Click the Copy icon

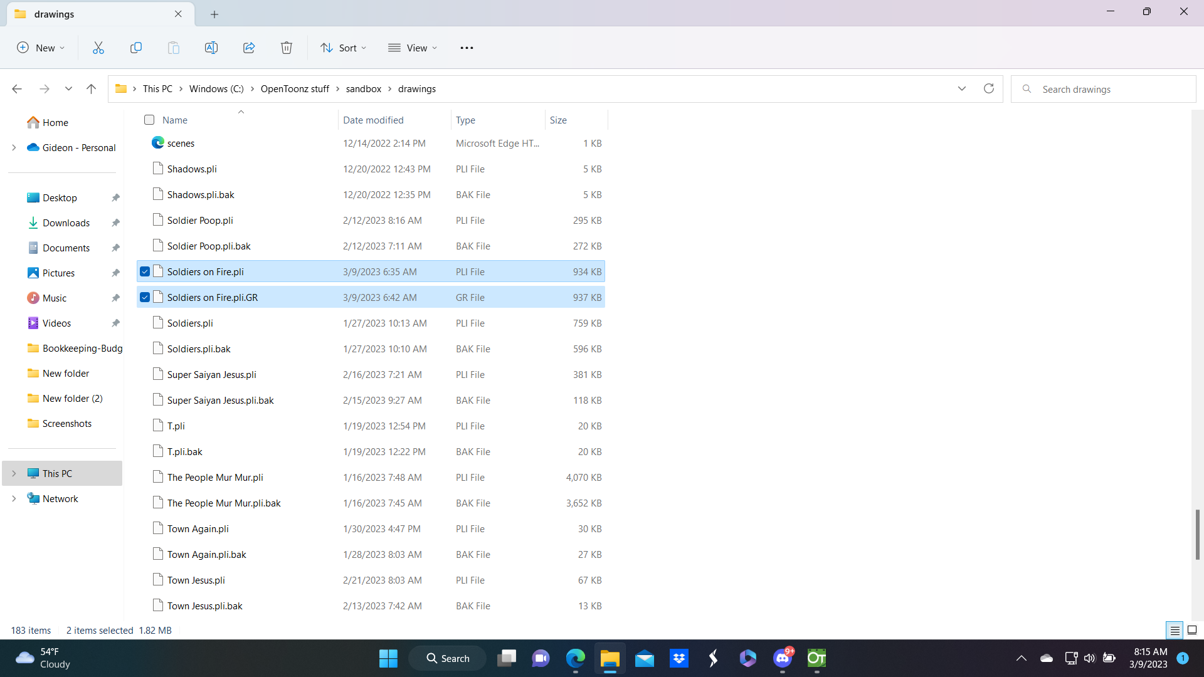pyautogui.click(x=136, y=47)
